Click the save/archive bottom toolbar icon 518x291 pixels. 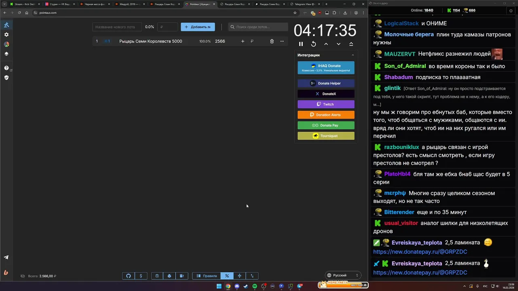click(157, 276)
